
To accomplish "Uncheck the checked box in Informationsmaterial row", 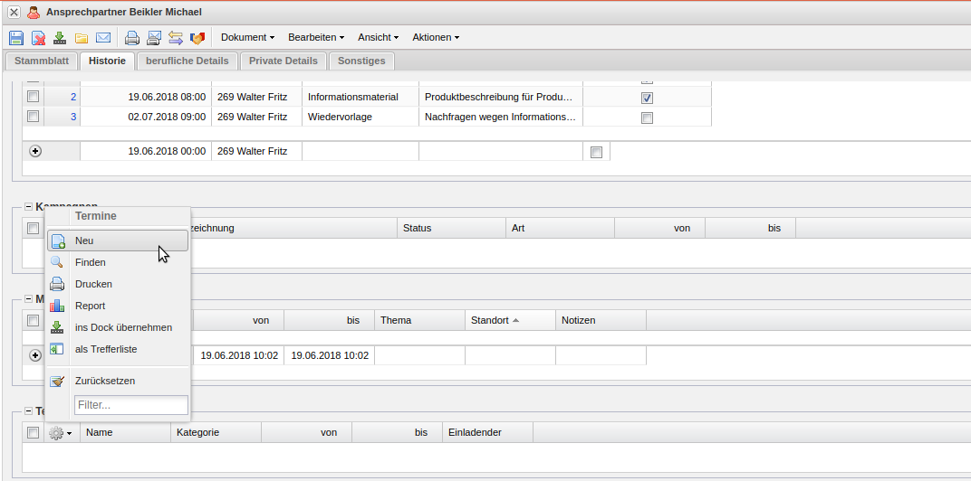I will coord(647,98).
